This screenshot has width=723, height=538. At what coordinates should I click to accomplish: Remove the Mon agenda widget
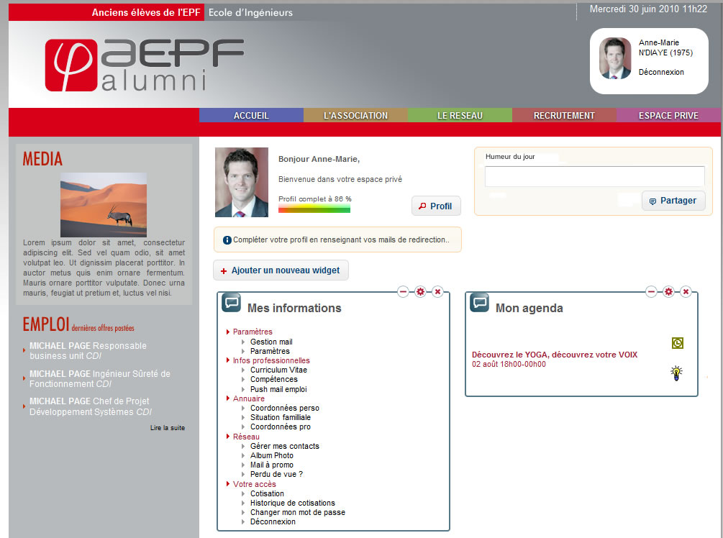pos(686,291)
